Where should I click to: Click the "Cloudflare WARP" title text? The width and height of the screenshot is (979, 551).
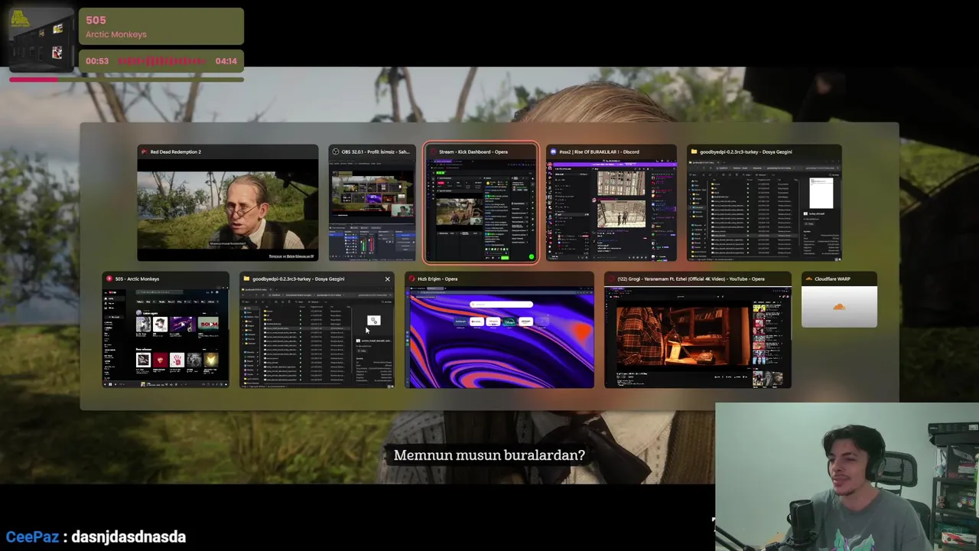click(832, 279)
